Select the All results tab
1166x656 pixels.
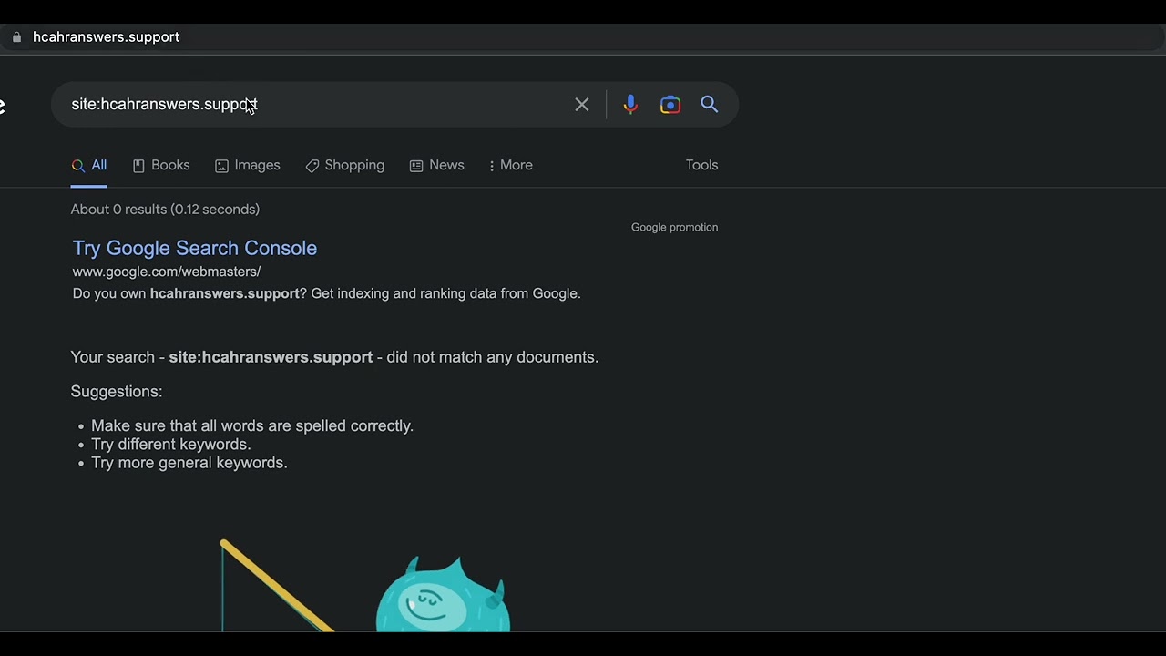tap(89, 165)
